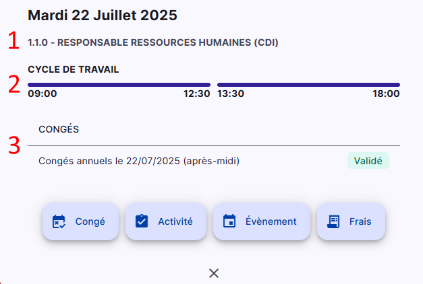The height and width of the screenshot is (284, 423).
Task: Add an Évènement for this day
Action: 262,221
